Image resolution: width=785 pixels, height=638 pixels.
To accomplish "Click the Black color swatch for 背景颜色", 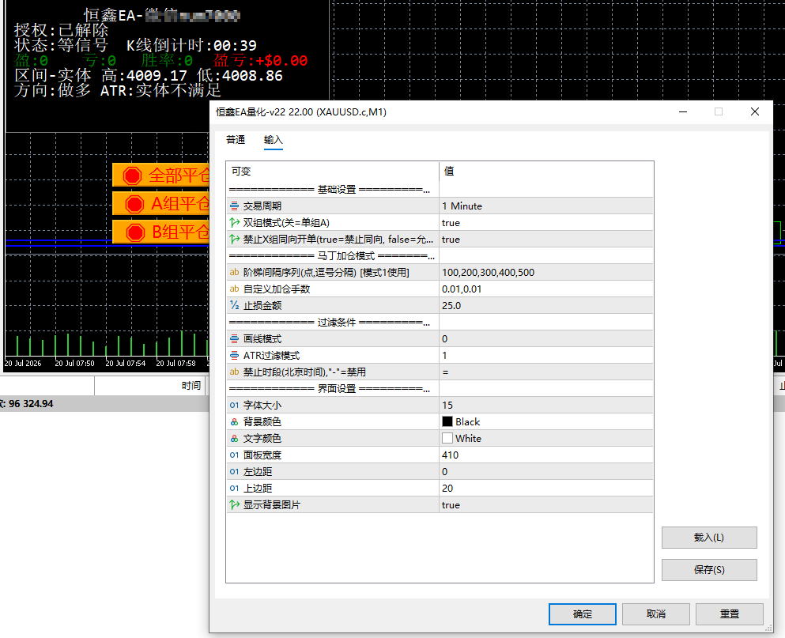I will point(447,421).
